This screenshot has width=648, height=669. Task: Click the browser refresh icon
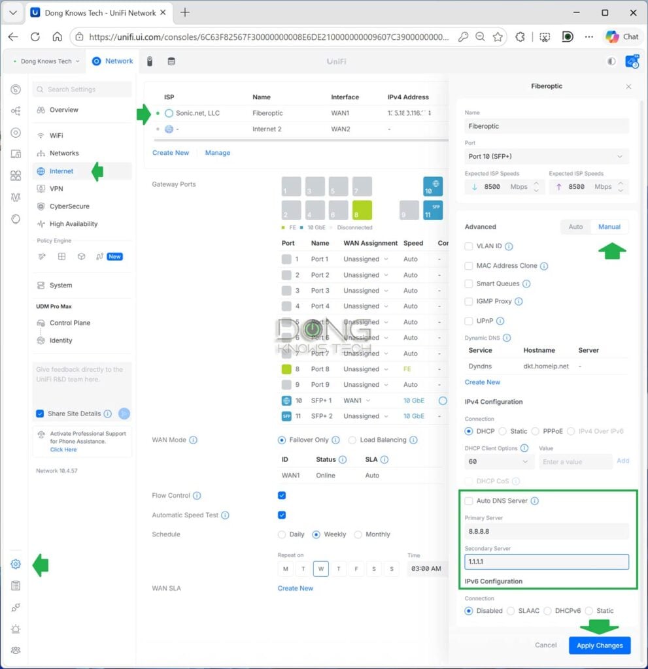[35, 37]
